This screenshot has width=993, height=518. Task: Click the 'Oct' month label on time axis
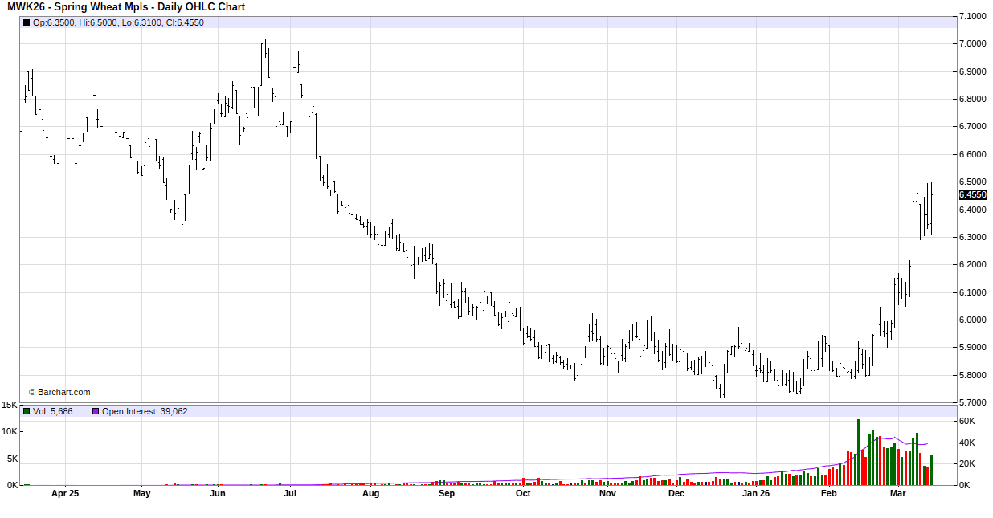click(x=523, y=494)
